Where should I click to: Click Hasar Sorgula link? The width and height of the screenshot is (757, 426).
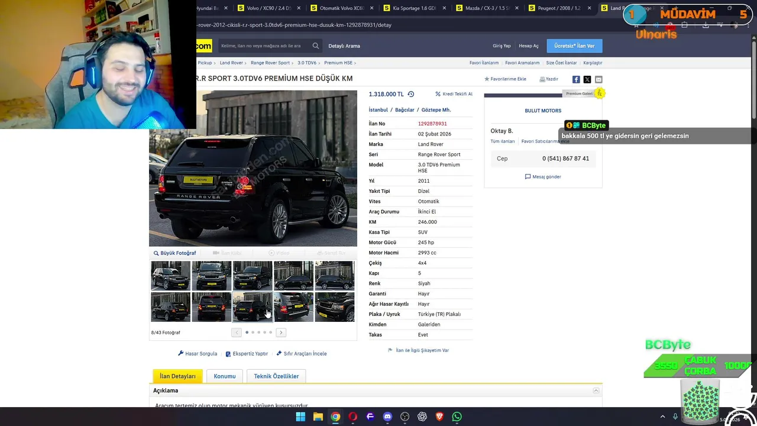point(198,354)
